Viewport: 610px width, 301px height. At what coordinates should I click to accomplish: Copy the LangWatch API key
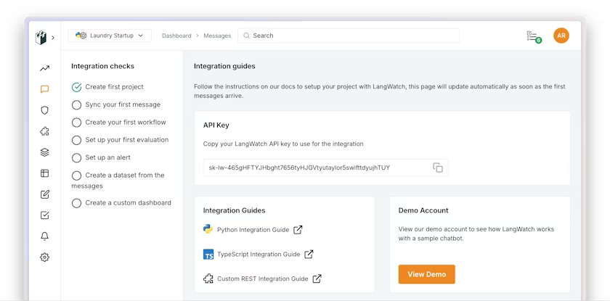(438, 168)
